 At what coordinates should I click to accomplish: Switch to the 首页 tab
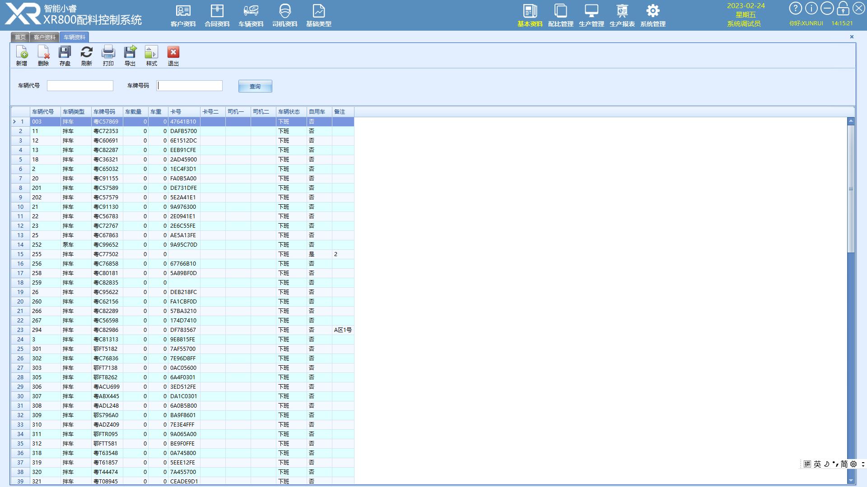pos(20,37)
